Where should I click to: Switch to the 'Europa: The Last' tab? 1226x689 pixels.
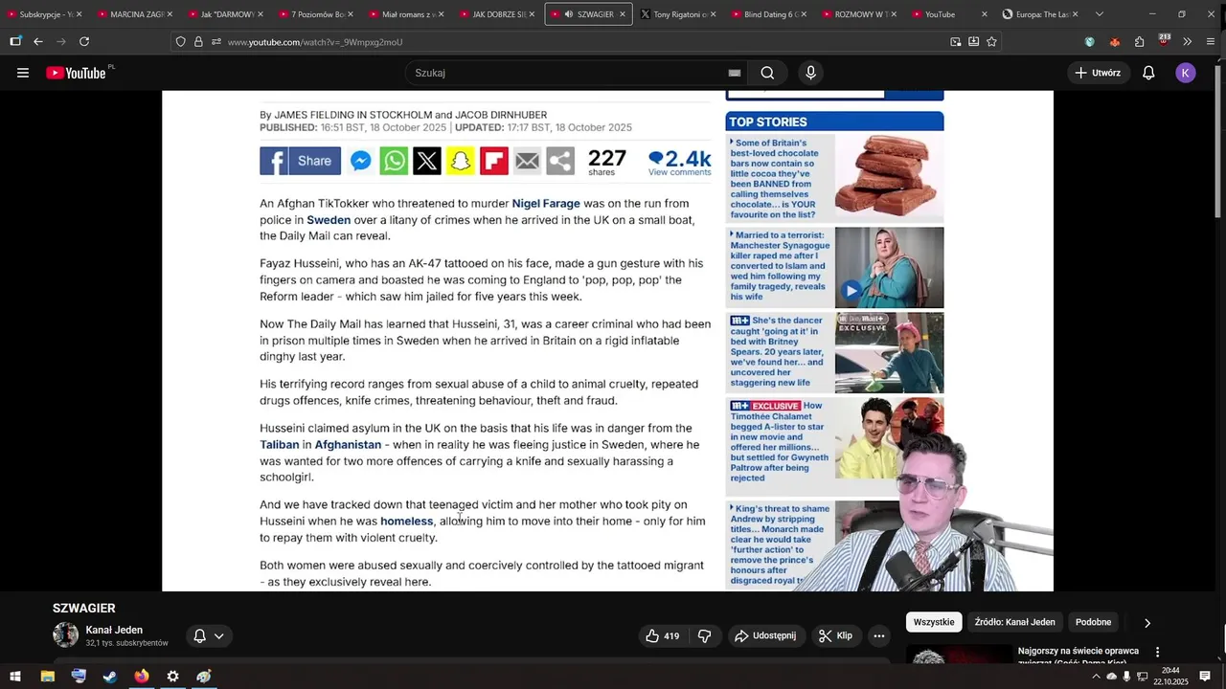click(1039, 14)
